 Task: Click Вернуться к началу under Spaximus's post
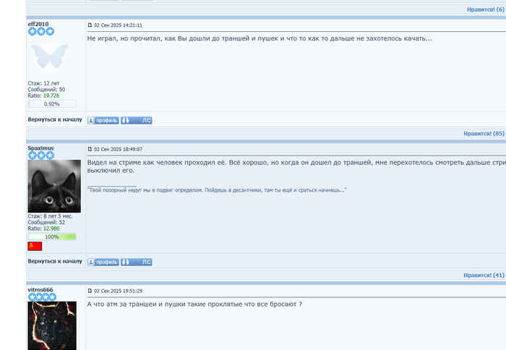(55, 261)
